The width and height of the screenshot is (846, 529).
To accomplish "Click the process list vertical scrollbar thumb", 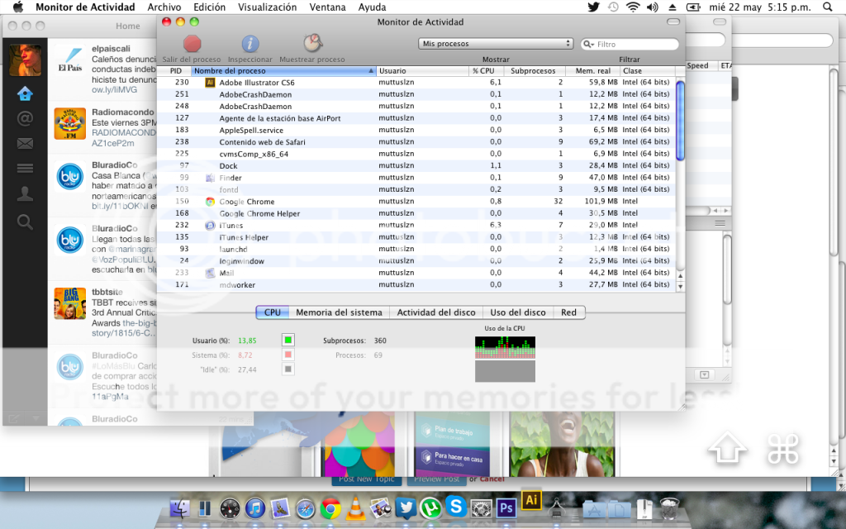I will (x=680, y=120).
